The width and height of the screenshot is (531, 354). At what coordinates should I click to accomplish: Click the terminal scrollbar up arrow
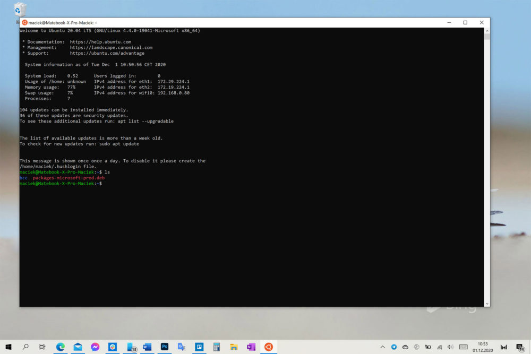[x=487, y=31]
